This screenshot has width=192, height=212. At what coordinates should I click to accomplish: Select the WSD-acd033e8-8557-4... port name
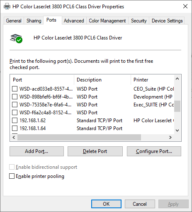46,89
